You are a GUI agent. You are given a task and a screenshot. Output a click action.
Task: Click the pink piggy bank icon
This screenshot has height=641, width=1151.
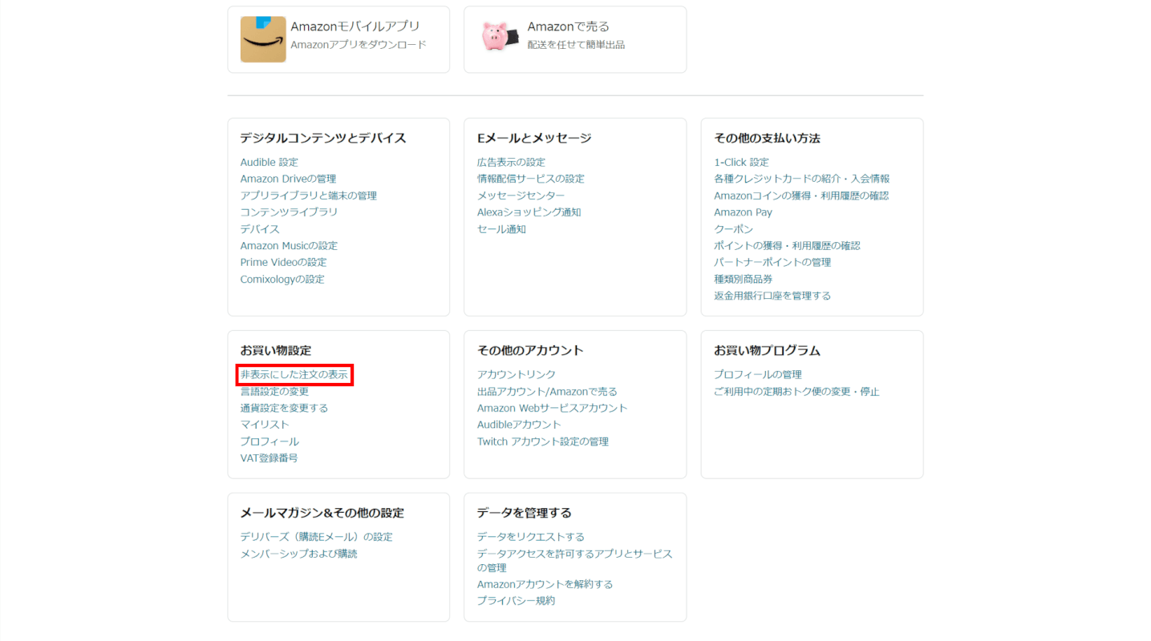(501, 36)
